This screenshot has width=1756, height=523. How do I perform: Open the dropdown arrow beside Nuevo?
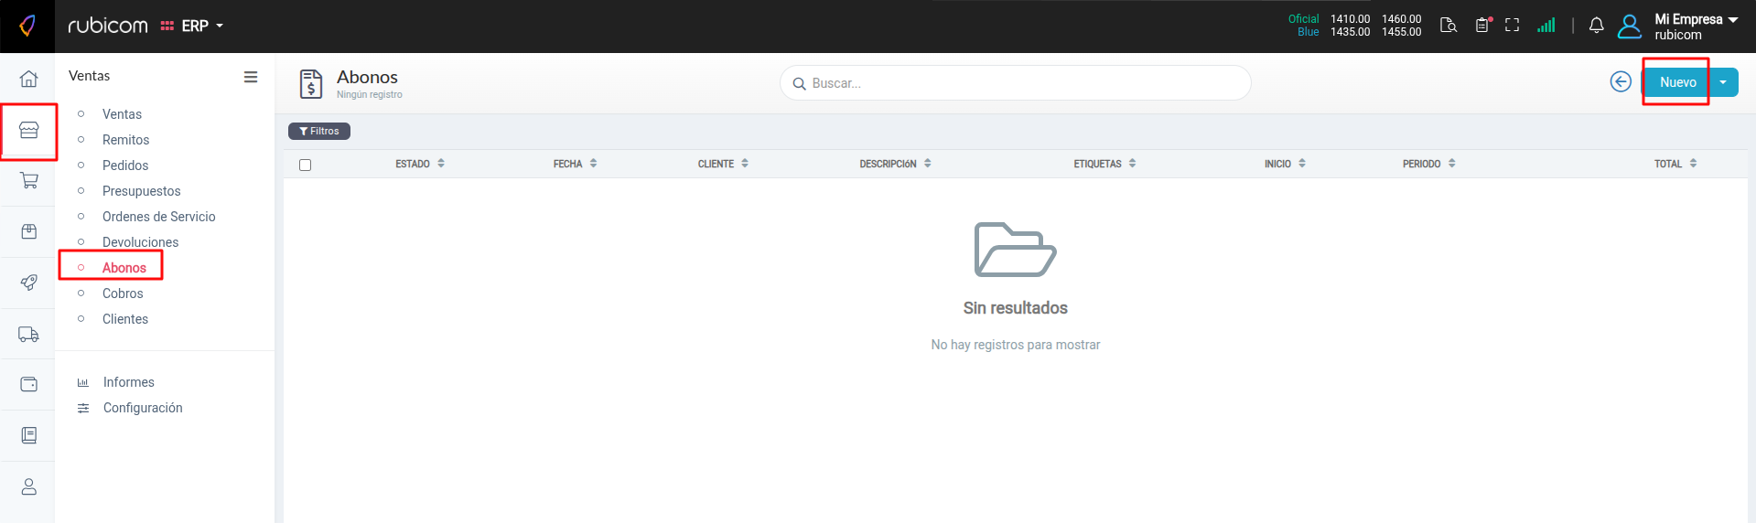[x=1723, y=82]
